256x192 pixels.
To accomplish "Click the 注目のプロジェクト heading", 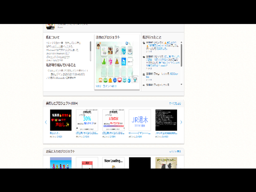I will point(108,37).
